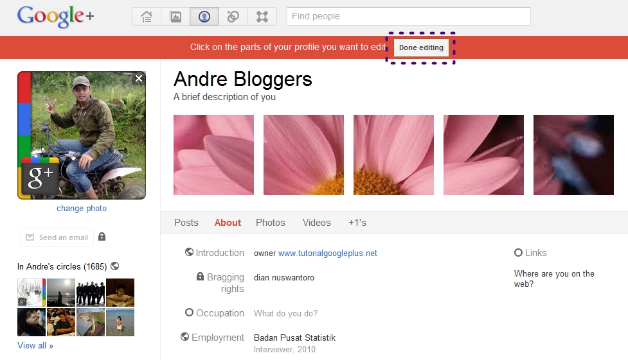628x360 pixels.
Task: Click the main profile photo
Action: (82, 135)
